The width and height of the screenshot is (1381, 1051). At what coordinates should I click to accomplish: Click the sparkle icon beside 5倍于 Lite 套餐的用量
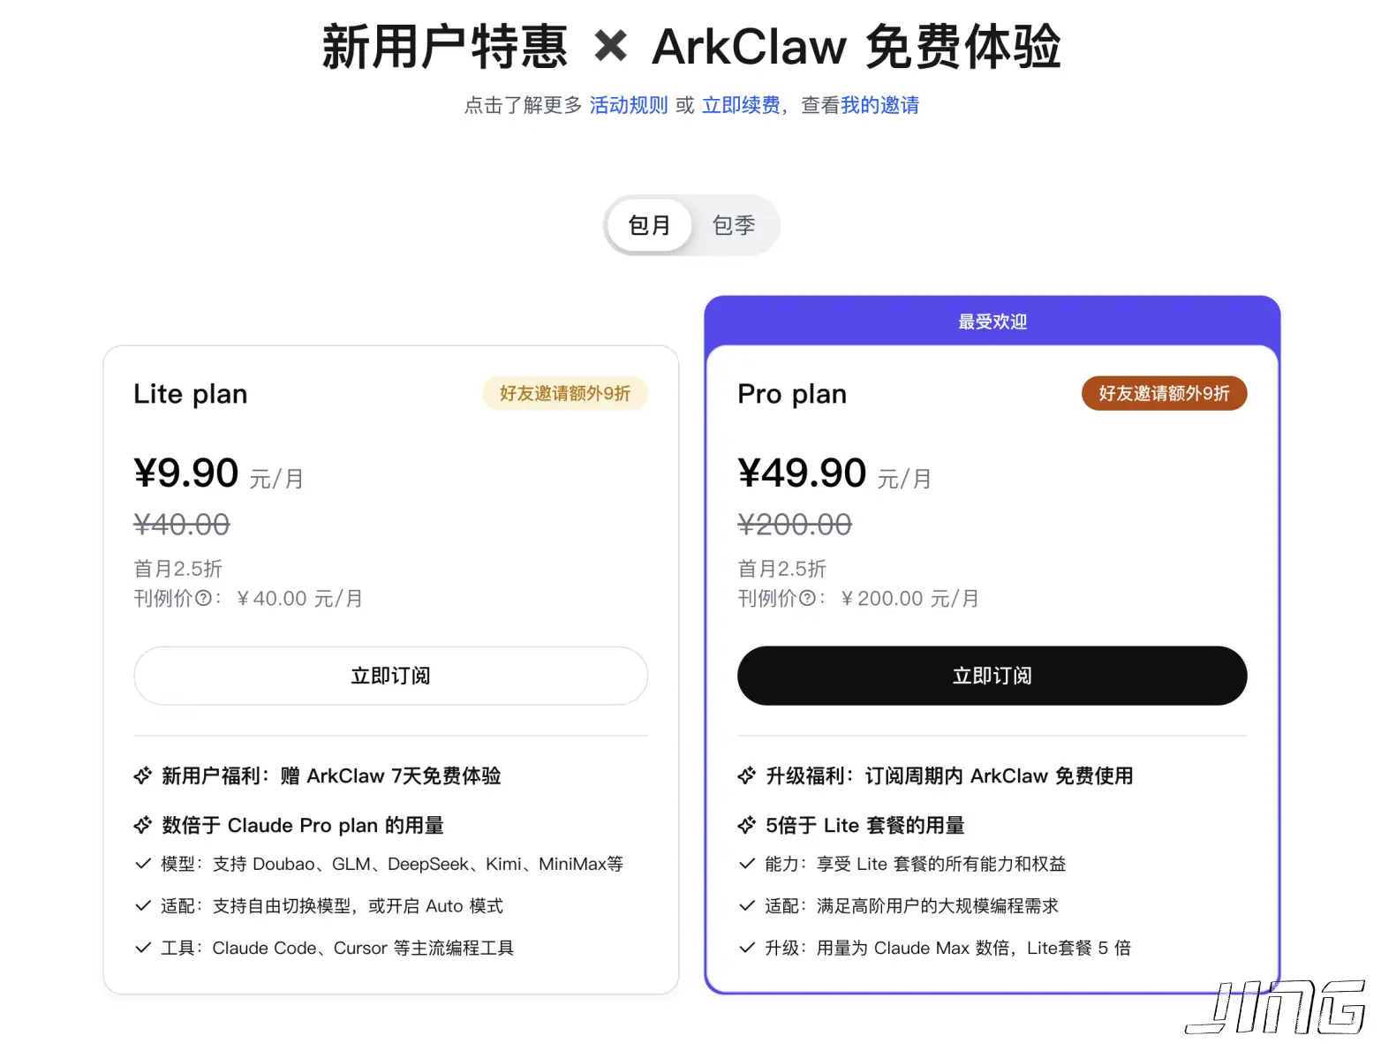click(x=746, y=825)
